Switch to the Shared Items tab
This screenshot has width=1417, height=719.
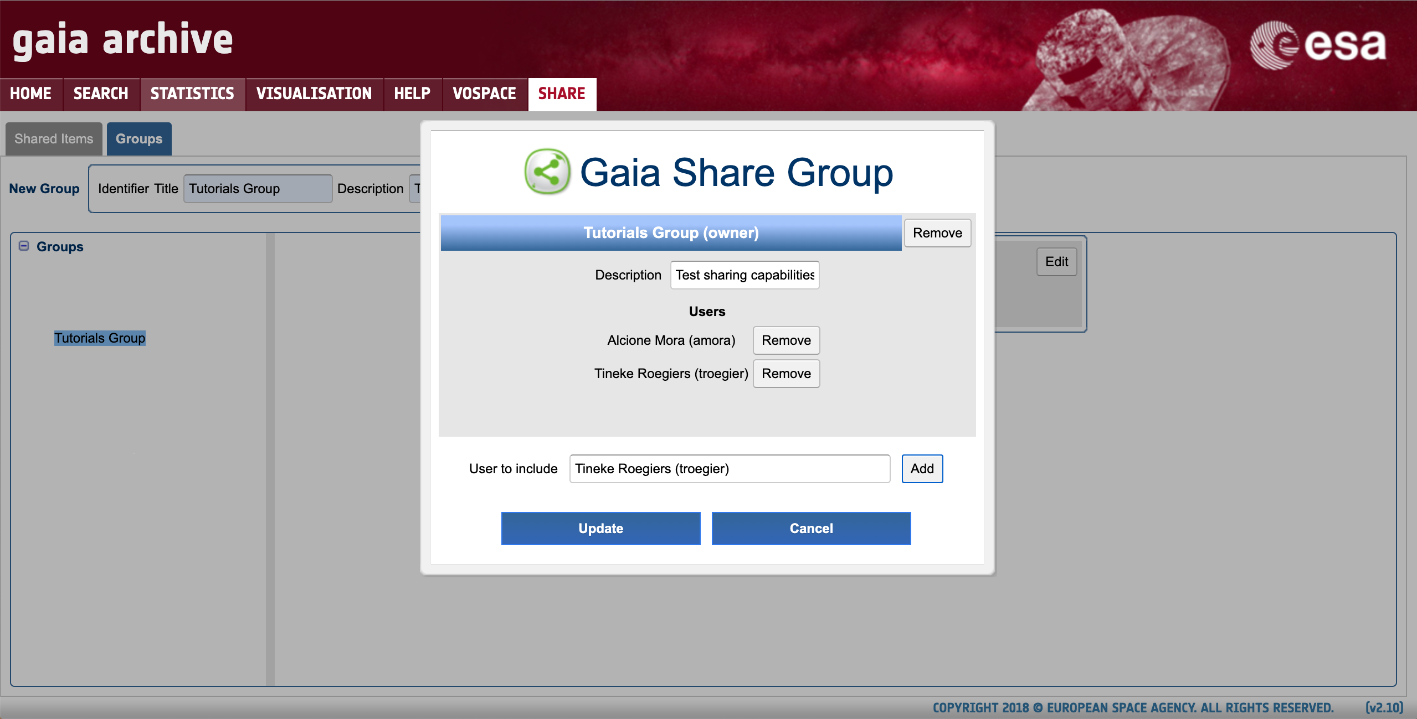pyautogui.click(x=54, y=139)
